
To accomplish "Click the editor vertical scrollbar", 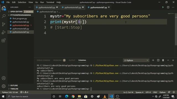I will click(176, 29).
